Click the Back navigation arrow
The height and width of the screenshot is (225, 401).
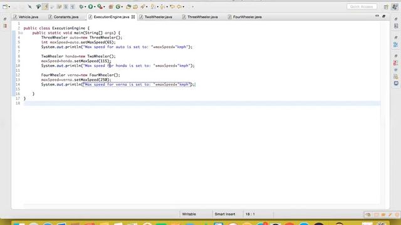pos(173,7)
